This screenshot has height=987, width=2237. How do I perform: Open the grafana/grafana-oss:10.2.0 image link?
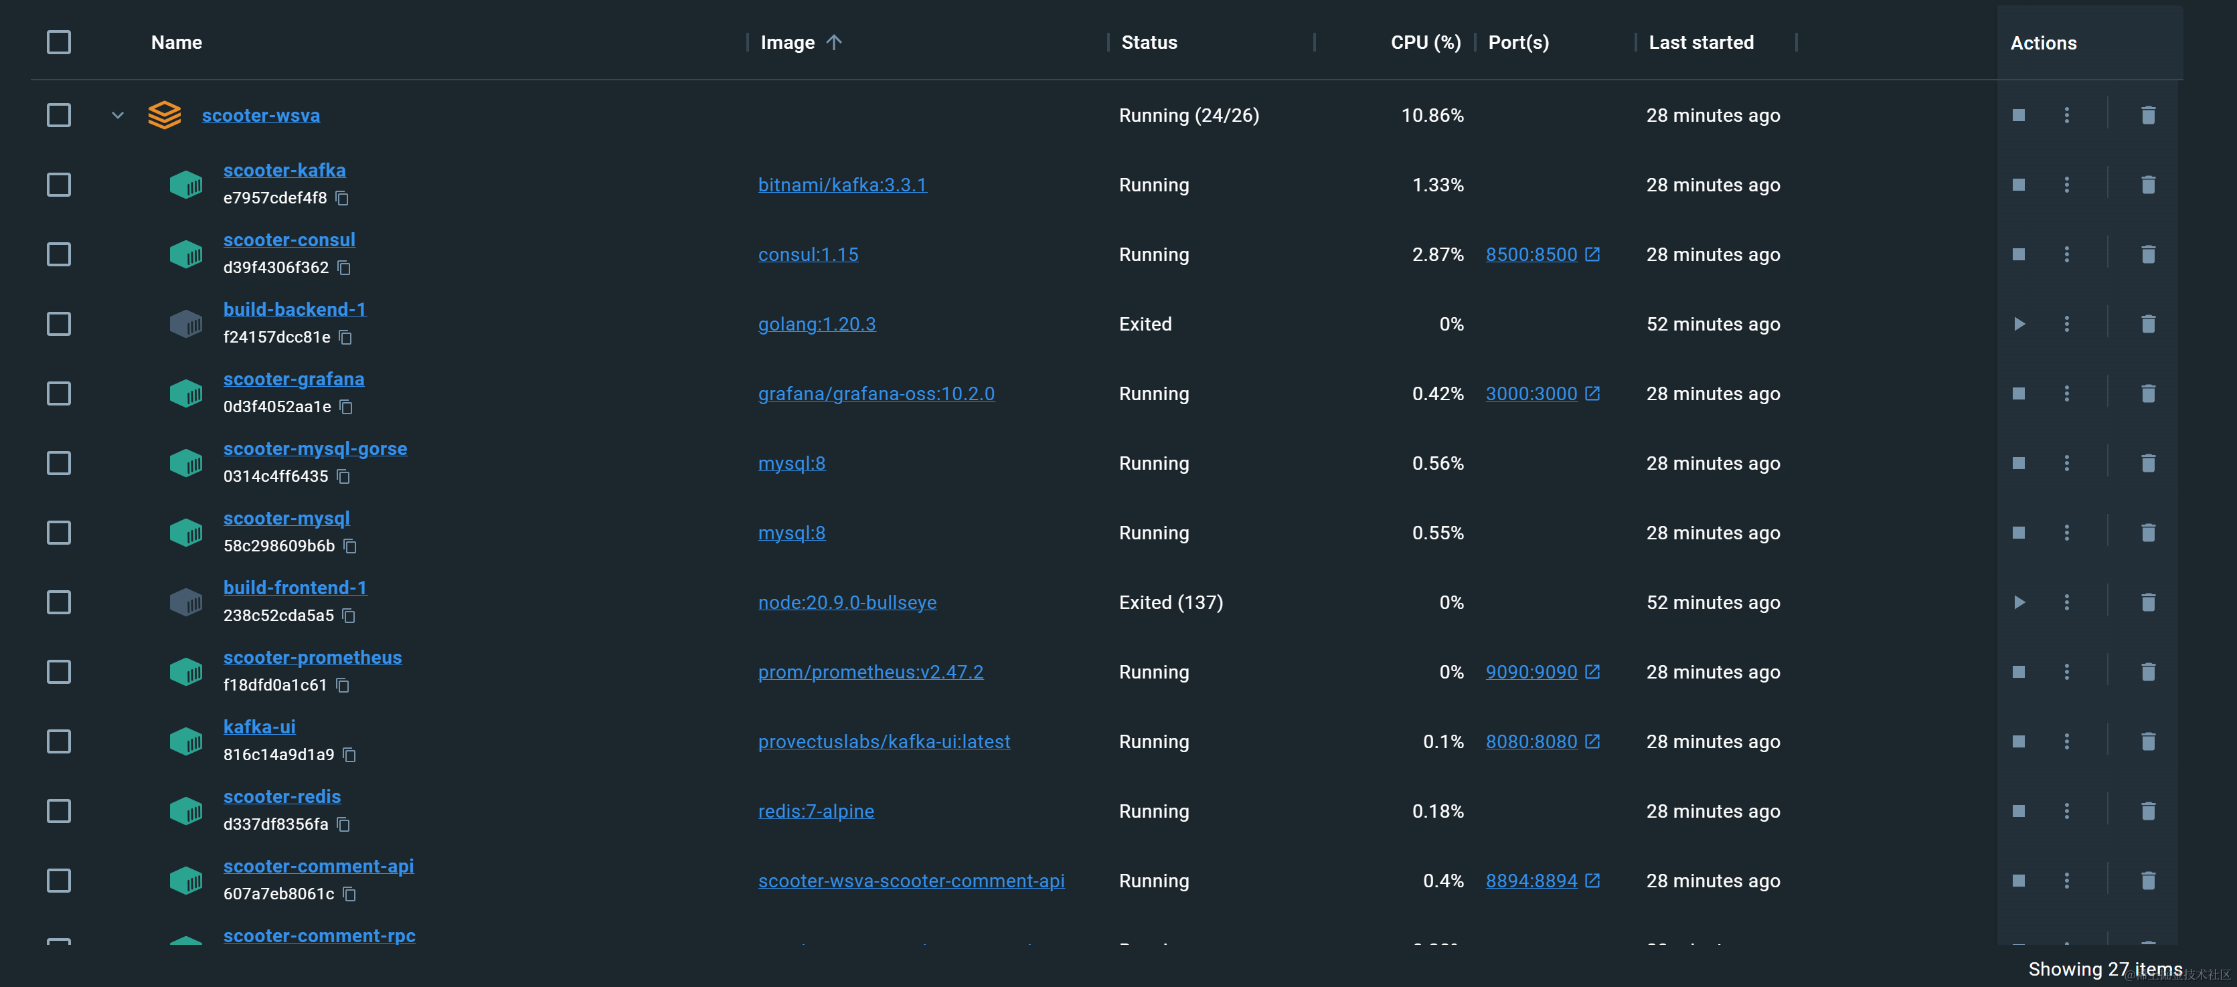(x=876, y=394)
